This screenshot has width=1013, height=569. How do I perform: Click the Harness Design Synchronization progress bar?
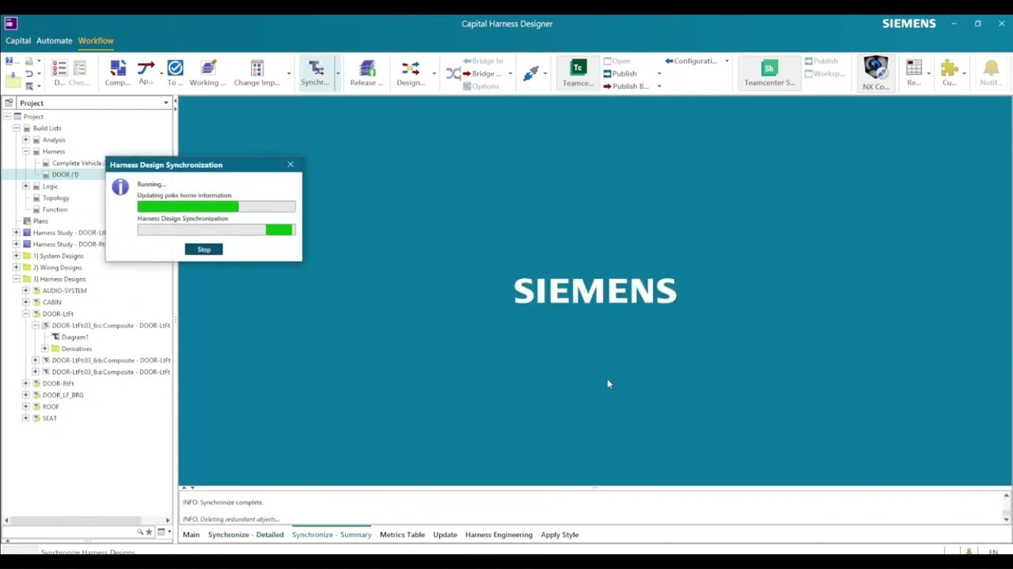(216, 230)
